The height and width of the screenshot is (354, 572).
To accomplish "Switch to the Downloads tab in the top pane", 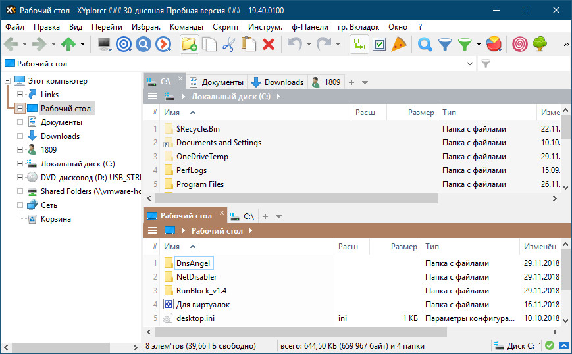I will tap(278, 82).
